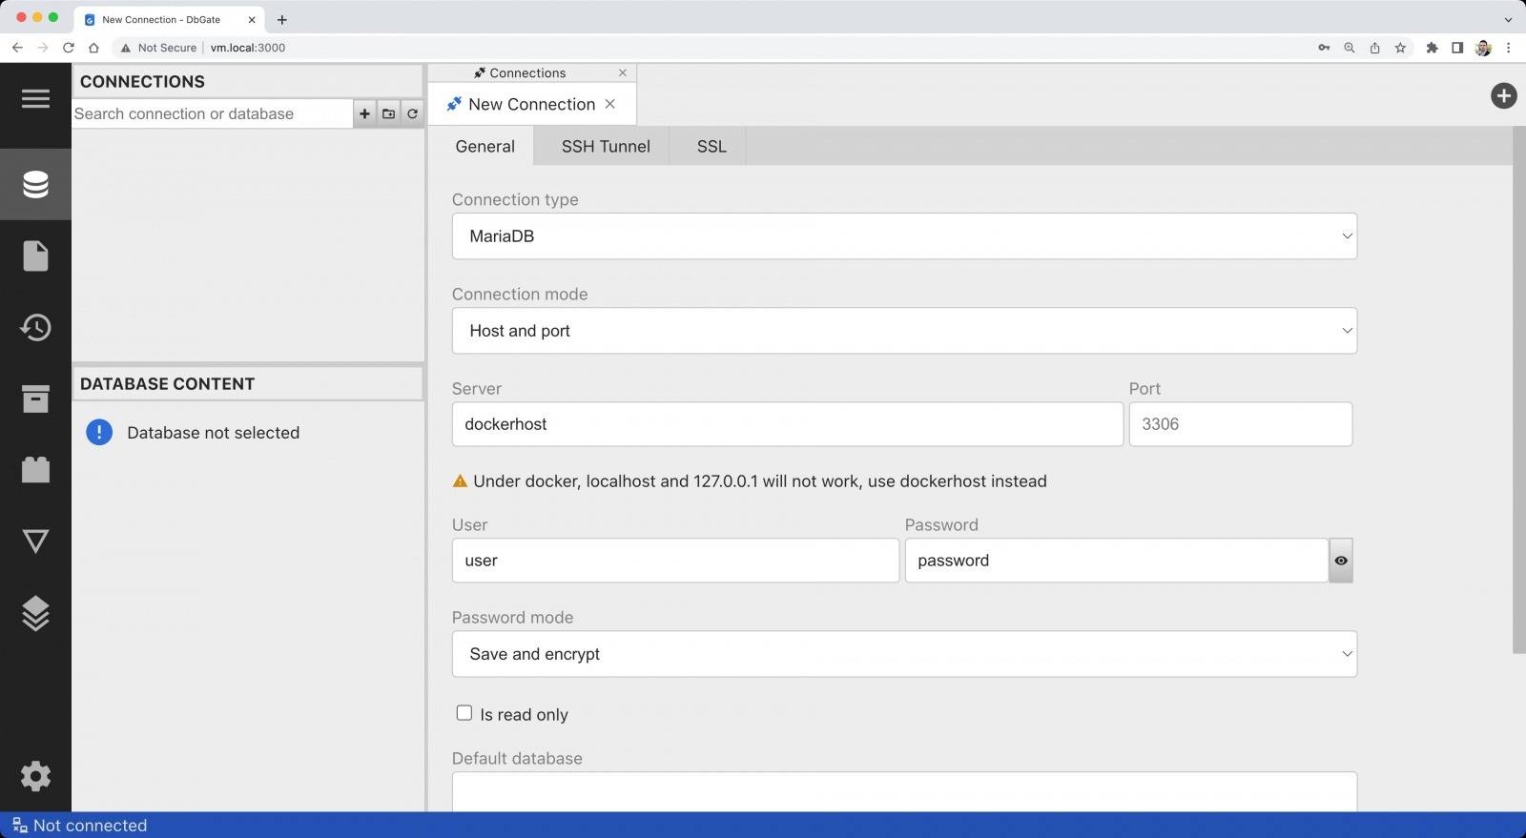Open the hamburger menu icon
The image size is (1526, 838).
click(x=35, y=98)
